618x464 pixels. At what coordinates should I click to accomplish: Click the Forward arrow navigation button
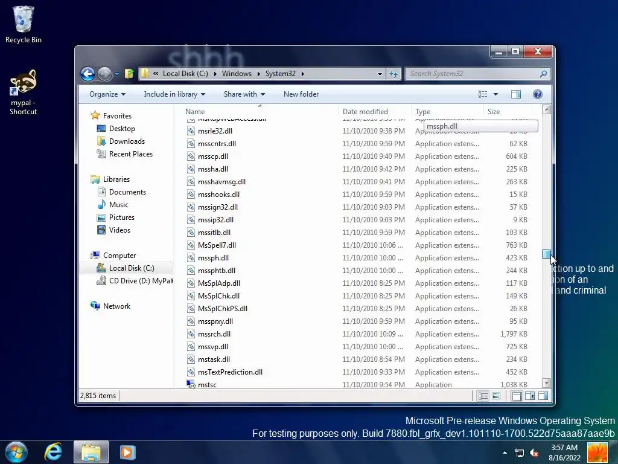104,74
